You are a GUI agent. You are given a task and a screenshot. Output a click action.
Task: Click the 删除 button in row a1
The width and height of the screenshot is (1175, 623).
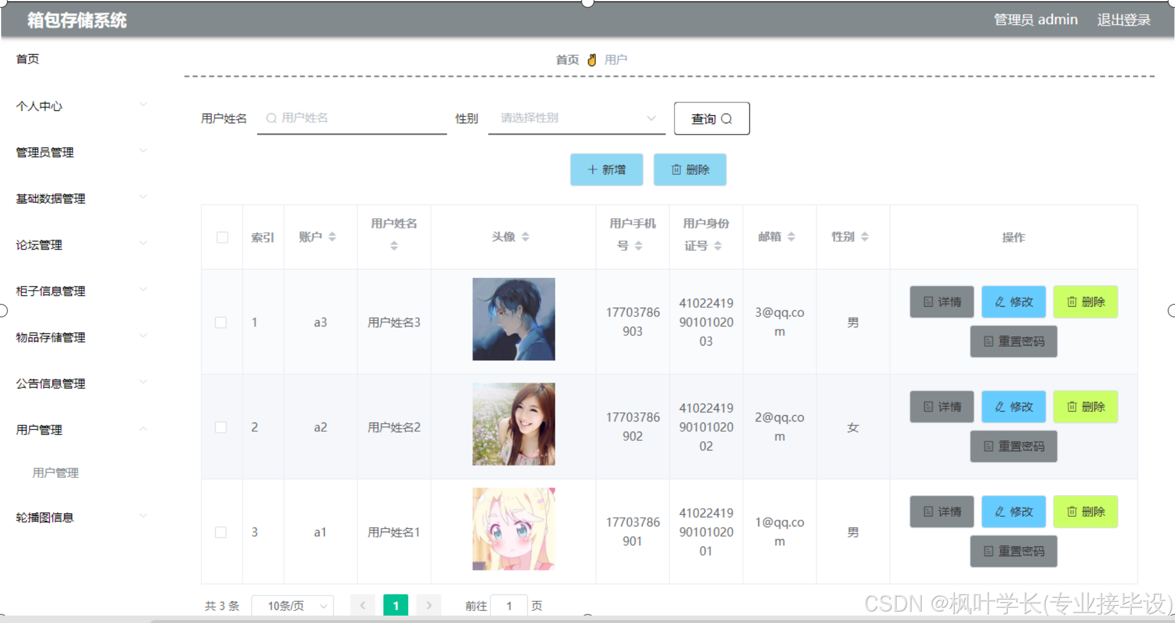[1085, 512]
